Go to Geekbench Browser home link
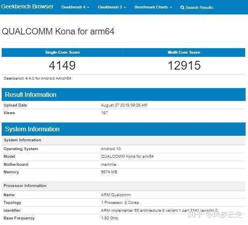 click(28, 7)
